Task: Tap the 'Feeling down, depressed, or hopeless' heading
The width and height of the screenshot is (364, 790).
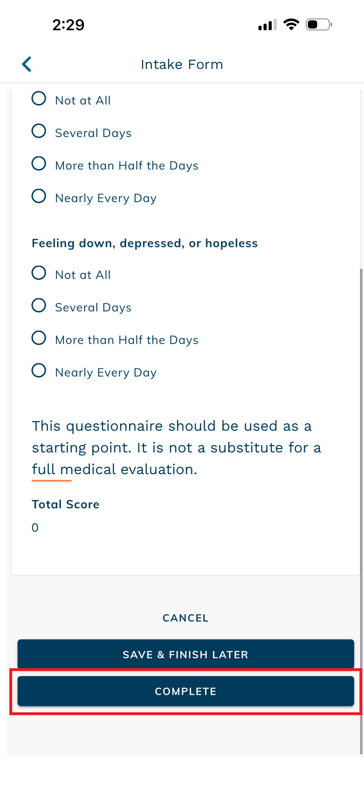Action: [145, 243]
